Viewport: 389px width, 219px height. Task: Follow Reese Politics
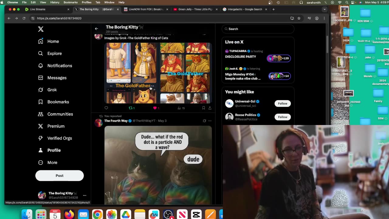[x=283, y=117]
